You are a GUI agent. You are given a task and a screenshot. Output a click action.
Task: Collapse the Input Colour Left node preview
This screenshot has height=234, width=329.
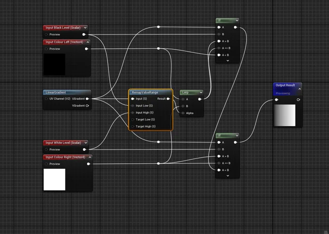pos(88,42)
